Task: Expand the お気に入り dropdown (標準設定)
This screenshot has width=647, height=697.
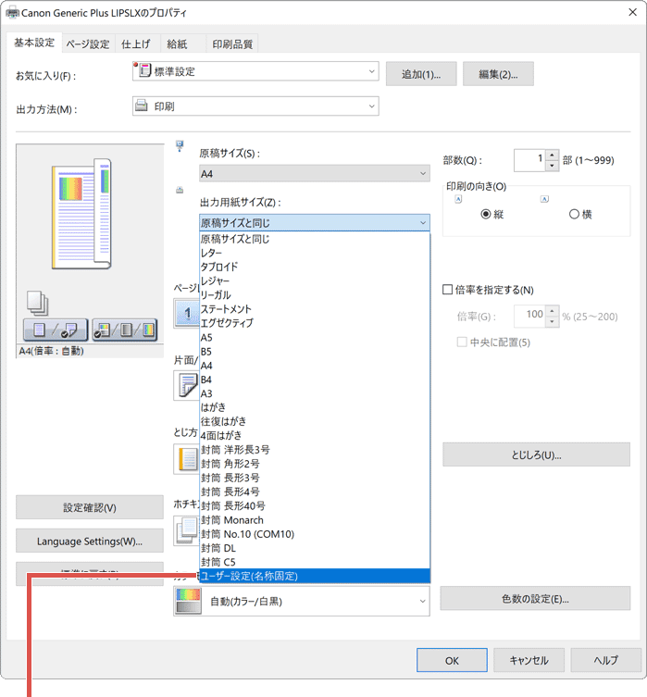Action: point(255,71)
